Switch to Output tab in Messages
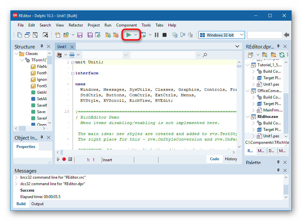Image resolution: width=302 pixels, height=221 pixels. click(x=37, y=204)
